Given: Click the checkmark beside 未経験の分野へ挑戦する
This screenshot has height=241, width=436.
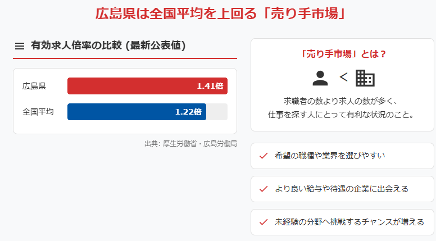Looking at the screenshot, I should 264,222.
